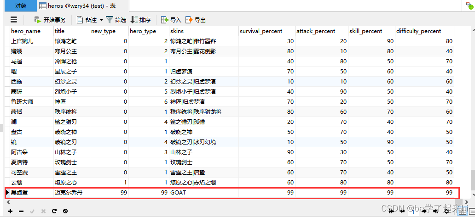Select the cell 阿古朵
This screenshot has height=217, width=475.
coord(31,152)
